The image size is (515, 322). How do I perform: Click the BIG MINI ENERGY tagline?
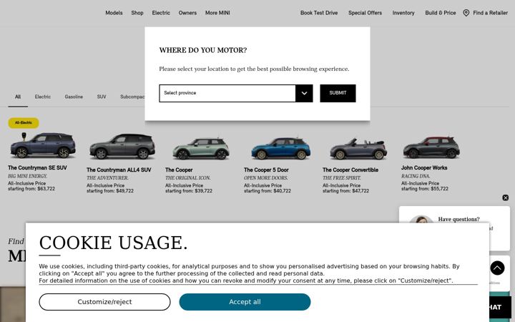click(x=28, y=176)
